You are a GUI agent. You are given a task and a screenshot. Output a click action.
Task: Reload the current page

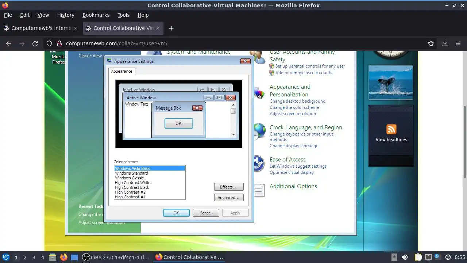point(35,43)
